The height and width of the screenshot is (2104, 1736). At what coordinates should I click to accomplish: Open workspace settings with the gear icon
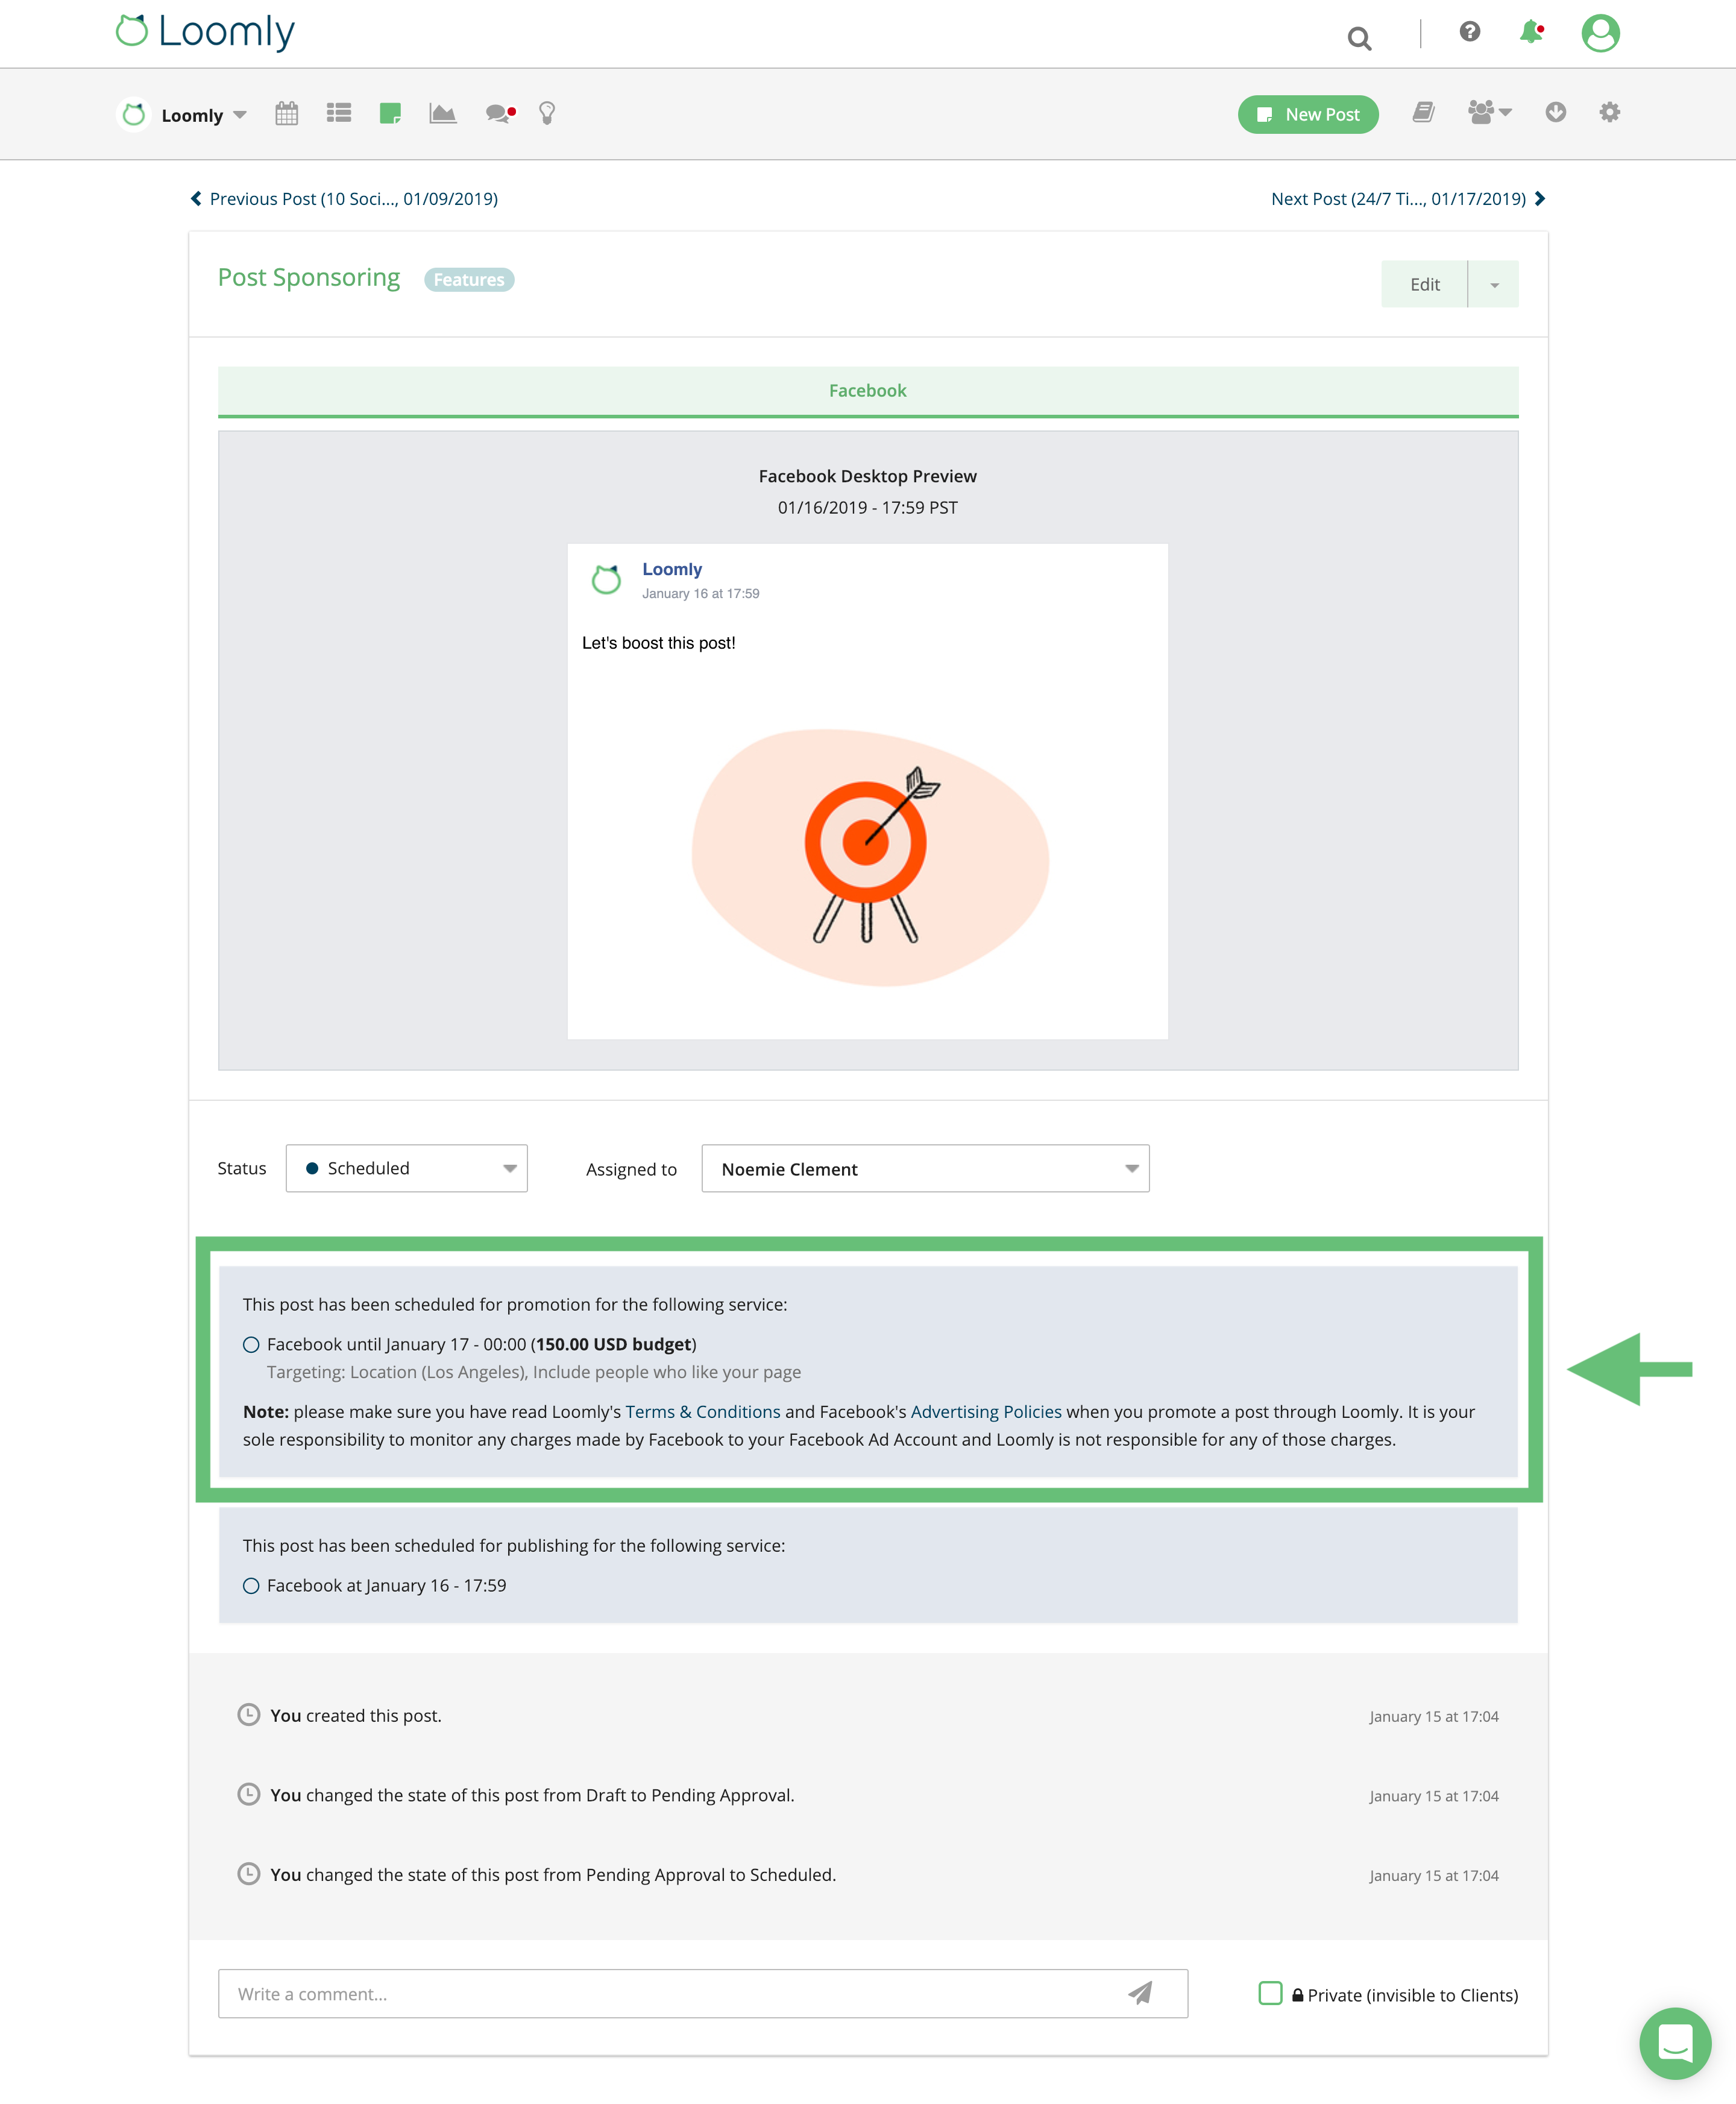(1610, 113)
